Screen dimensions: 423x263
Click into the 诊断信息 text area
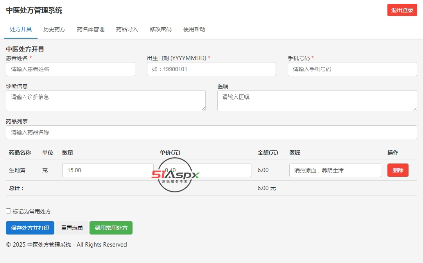click(106, 101)
